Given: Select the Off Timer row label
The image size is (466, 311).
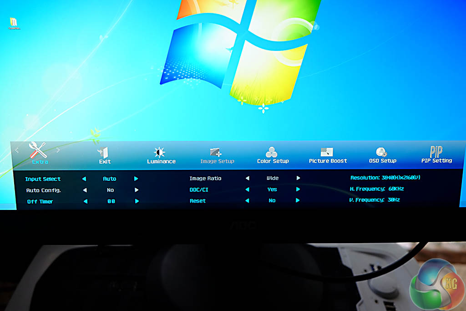Looking at the screenshot, I should pos(40,202).
